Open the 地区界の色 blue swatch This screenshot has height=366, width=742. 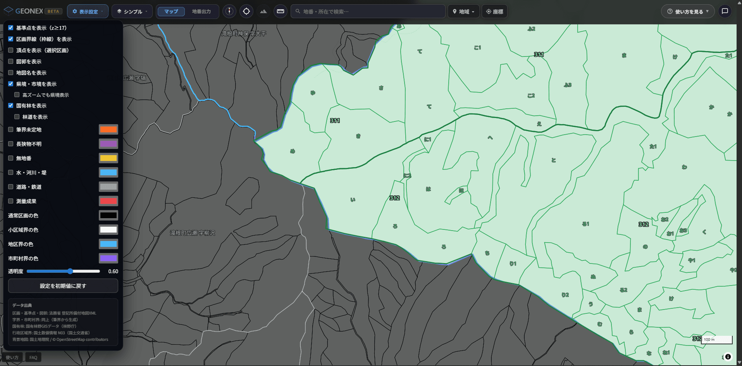click(x=108, y=244)
